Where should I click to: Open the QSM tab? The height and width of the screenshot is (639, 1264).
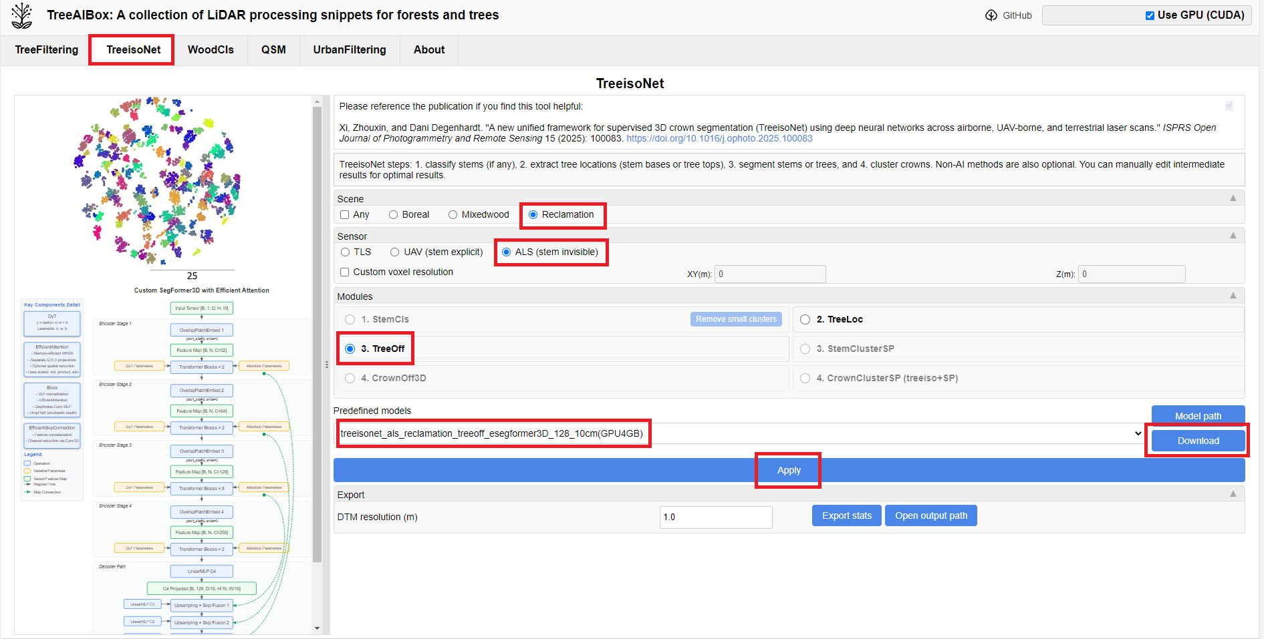coord(273,50)
